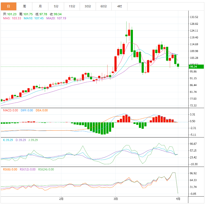Click the 96.92 RSI axis label
The width and height of the screenshot is (206, 205).
coord(193,173)
